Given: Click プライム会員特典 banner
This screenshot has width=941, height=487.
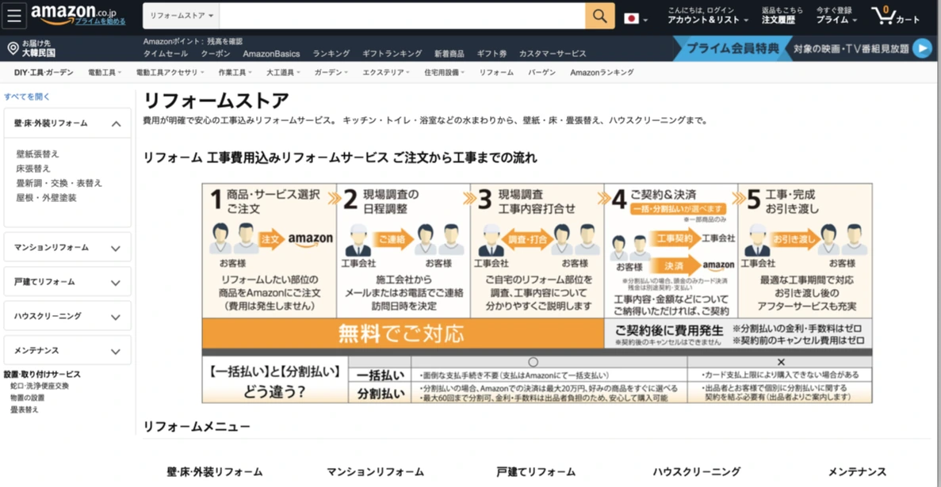Looking at the screenshot, I should click(733, 48).
